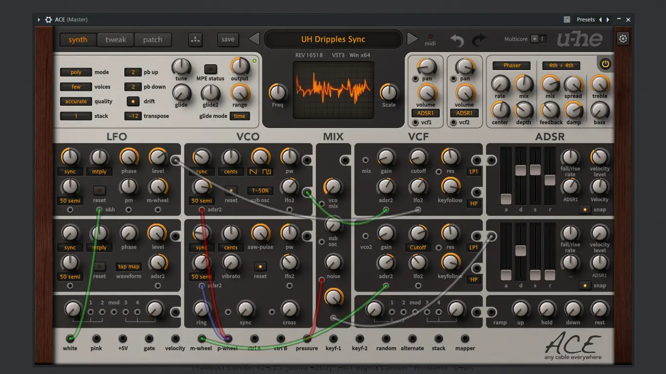The height and width of the screenshot is (374, 666).
Task: Toggle ADSR2 snap button
Action: pyautogui.click(x=585, y=285)
